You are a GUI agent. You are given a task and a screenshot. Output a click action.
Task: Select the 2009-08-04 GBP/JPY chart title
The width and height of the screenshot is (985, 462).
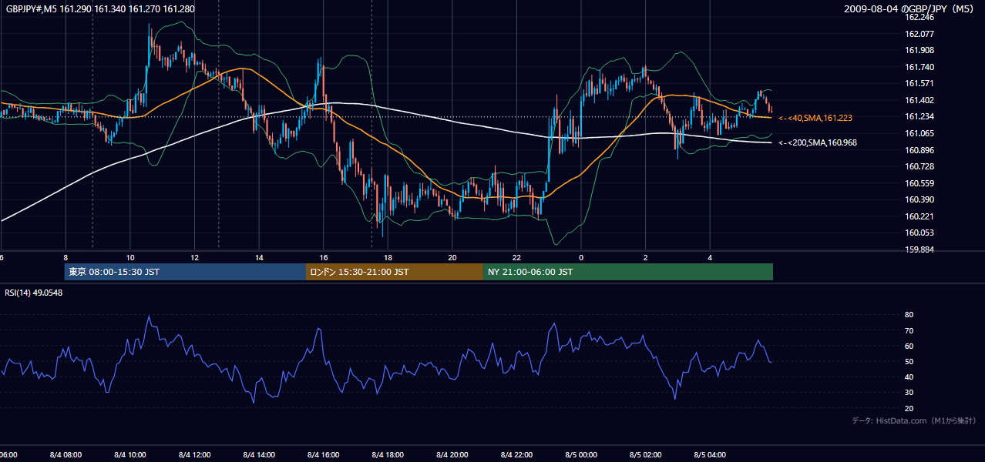909,8
